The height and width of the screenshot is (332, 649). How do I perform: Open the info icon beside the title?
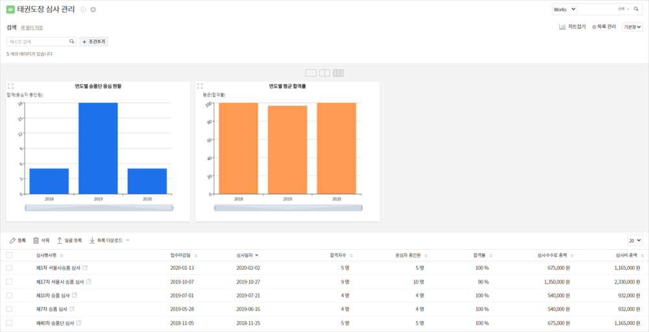(x=83, y=10)
